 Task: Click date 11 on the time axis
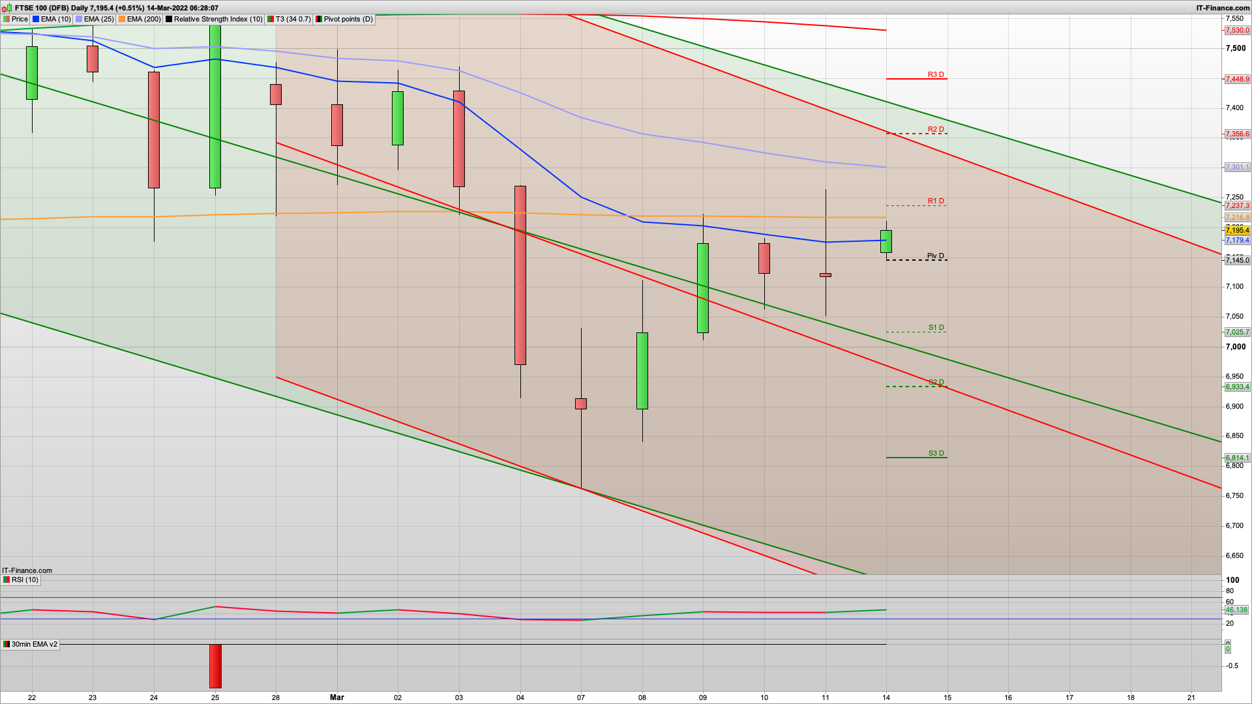(826, 697)
